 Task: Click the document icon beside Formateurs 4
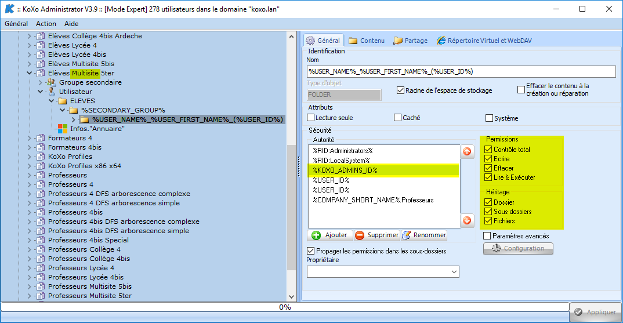pos(40,138)
